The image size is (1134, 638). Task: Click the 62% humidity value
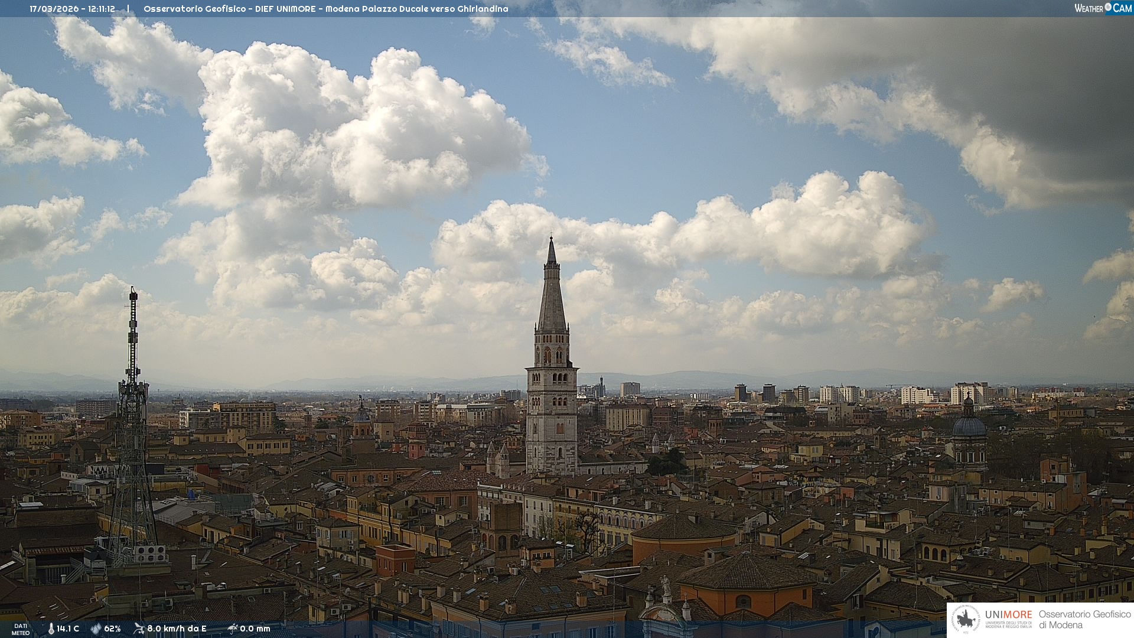coord(112,629)
